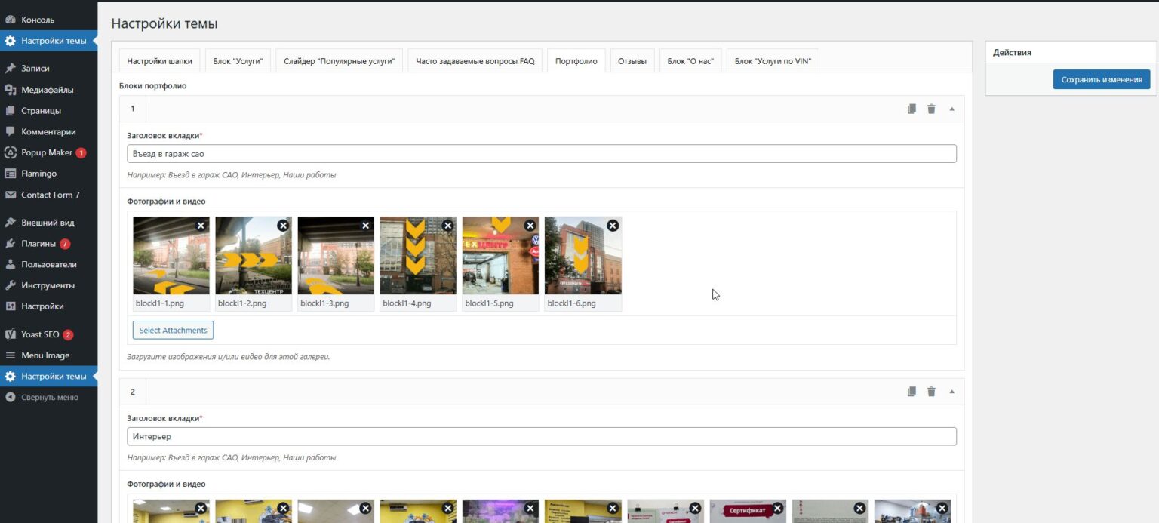This screenshot has width=1159, height=523.
Task: Collapse portfolio block 2 with arrow
Action: 951,392
